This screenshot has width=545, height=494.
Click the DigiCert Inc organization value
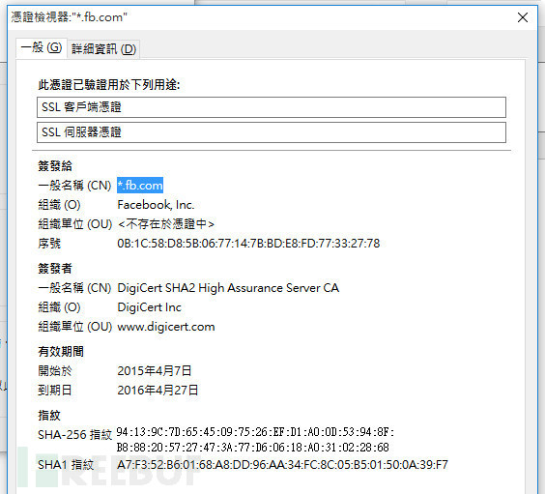coord(149,307)
